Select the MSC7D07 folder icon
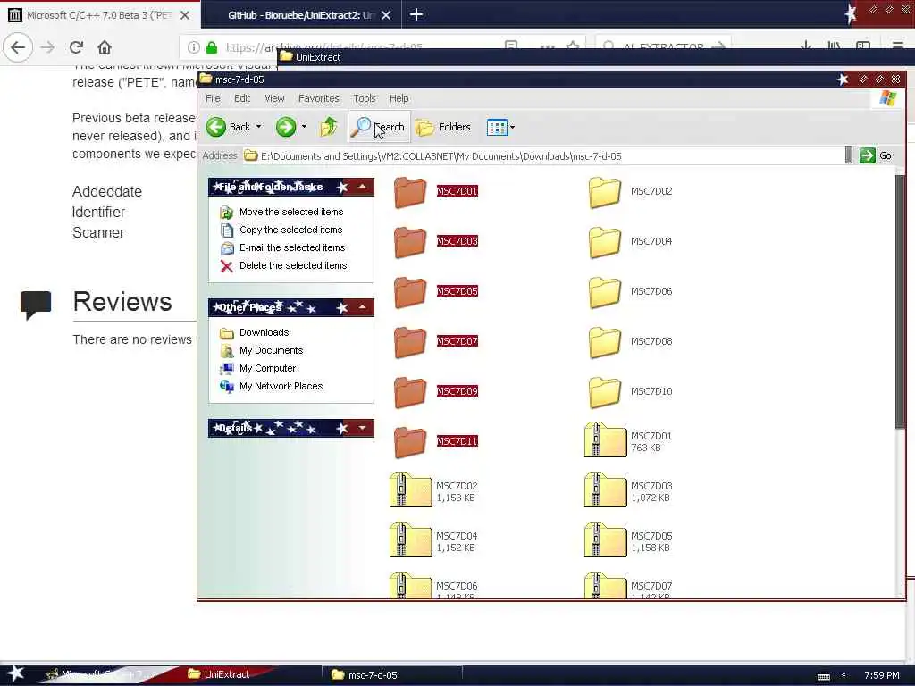 pyautogui.click(x=410, y=342)
